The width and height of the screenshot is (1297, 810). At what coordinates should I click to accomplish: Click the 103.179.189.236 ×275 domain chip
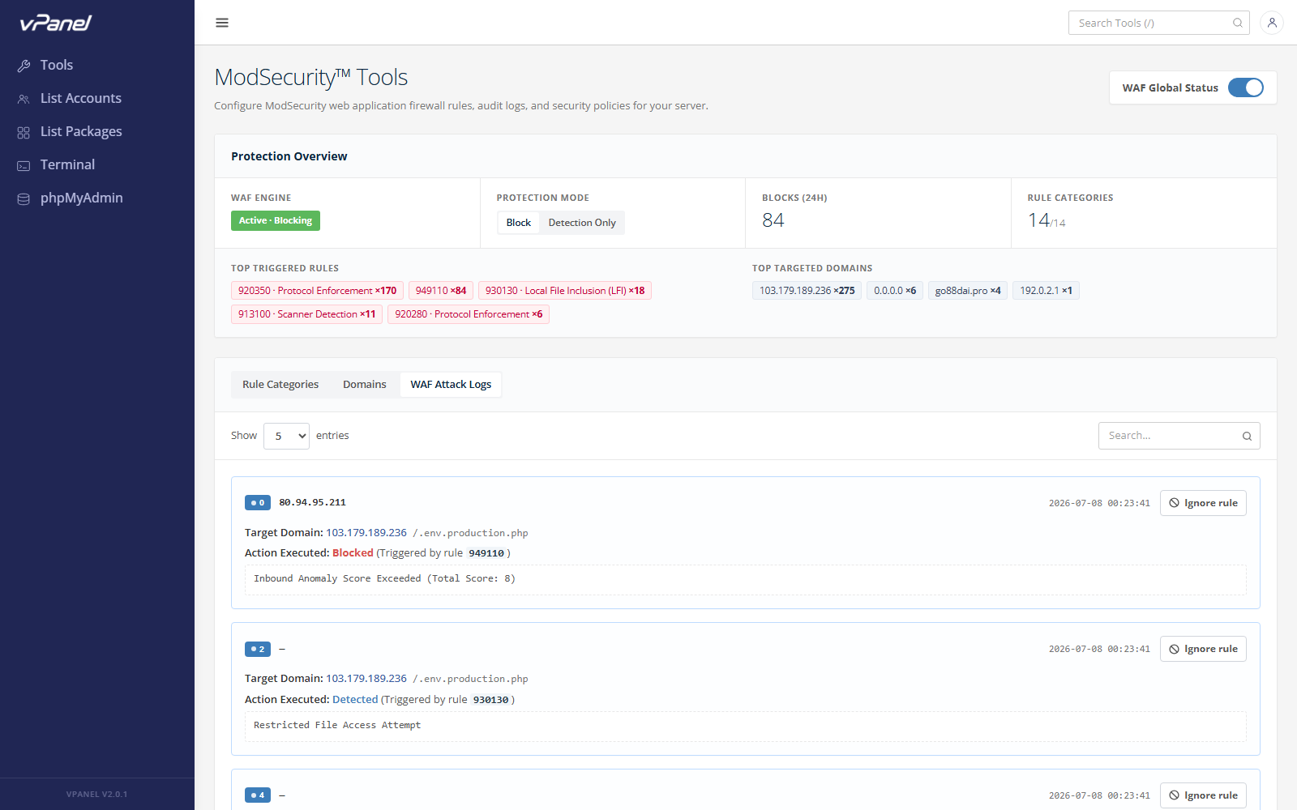pyautogui.click(x=807, y=291)
